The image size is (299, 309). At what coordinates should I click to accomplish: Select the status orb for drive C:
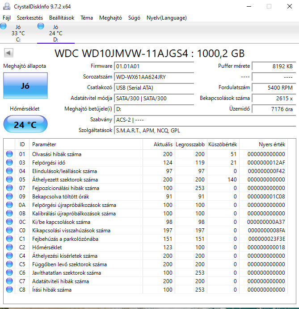tap(3, 26)
